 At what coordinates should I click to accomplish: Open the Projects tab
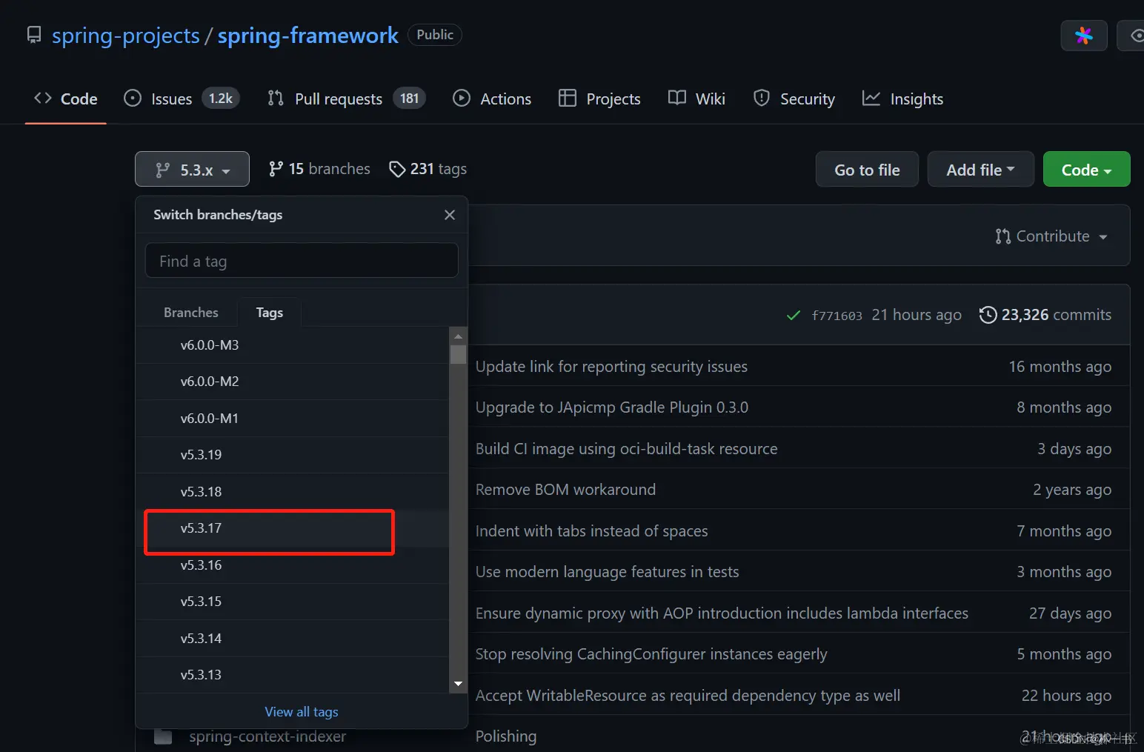(x=599, y=99)
